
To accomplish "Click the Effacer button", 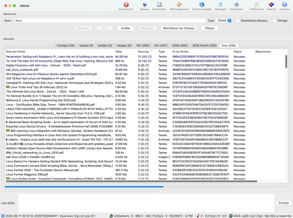I will tap(209, 28).
